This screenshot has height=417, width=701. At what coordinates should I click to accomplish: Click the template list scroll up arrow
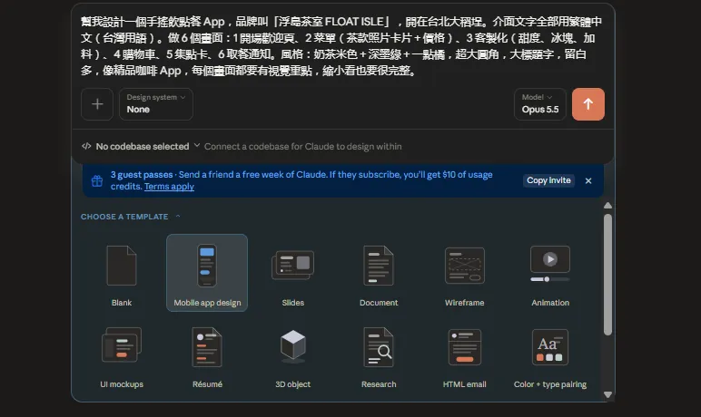coord(607,206)
